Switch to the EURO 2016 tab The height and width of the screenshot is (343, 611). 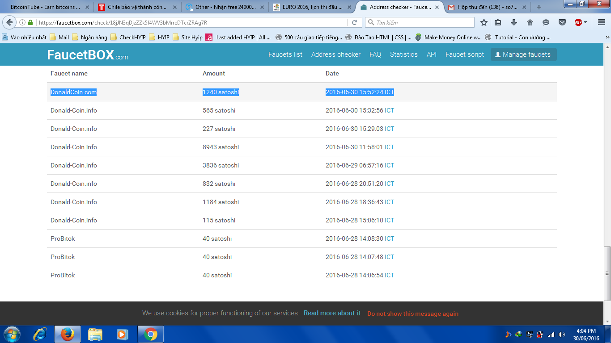point(313,7)
